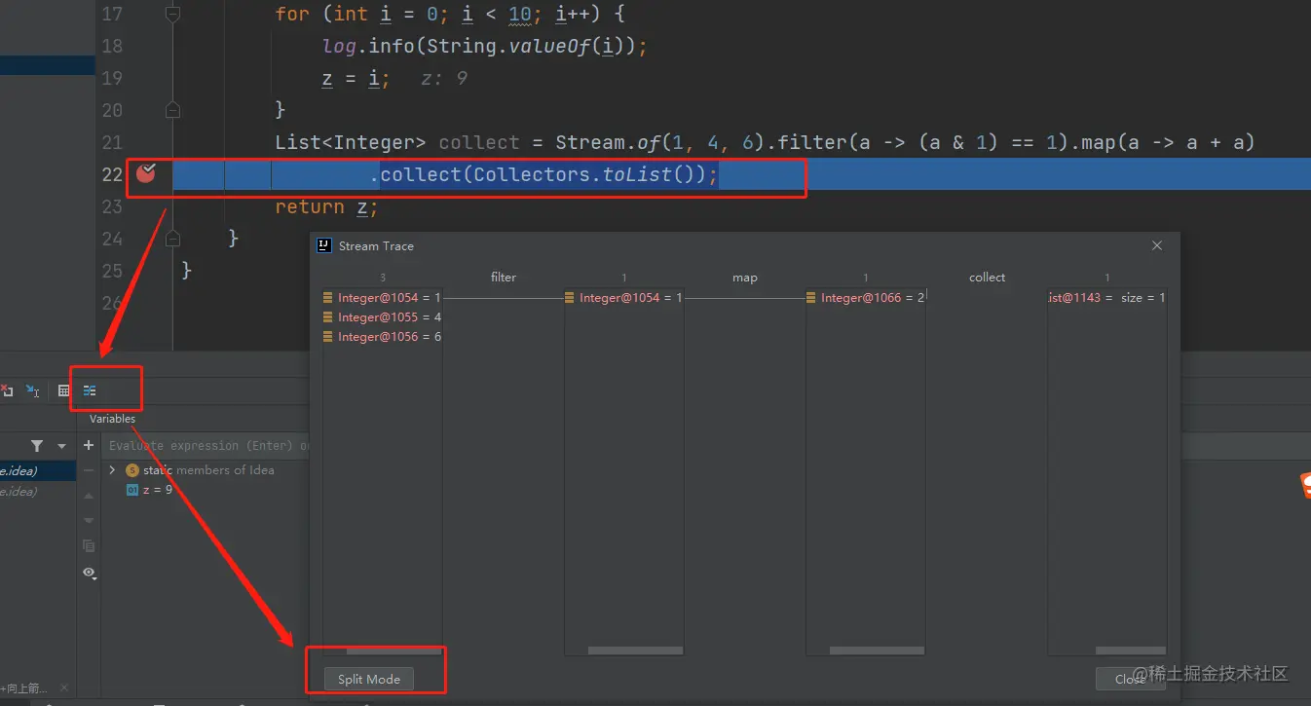Select the Integer@1066 = 2 entry
The height and width of the screenshot is (706, 1311).
[x=866, y=298]
